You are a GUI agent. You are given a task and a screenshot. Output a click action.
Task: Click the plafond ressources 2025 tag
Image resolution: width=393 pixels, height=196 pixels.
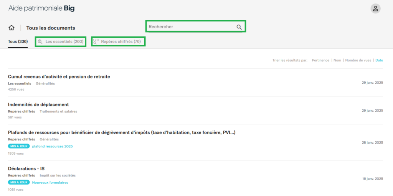tap(52, 146)
